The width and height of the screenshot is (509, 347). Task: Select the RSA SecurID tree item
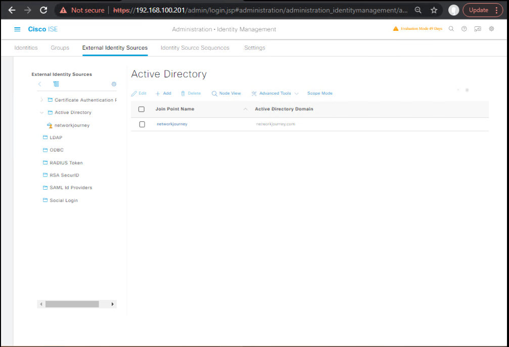[64, 175]
